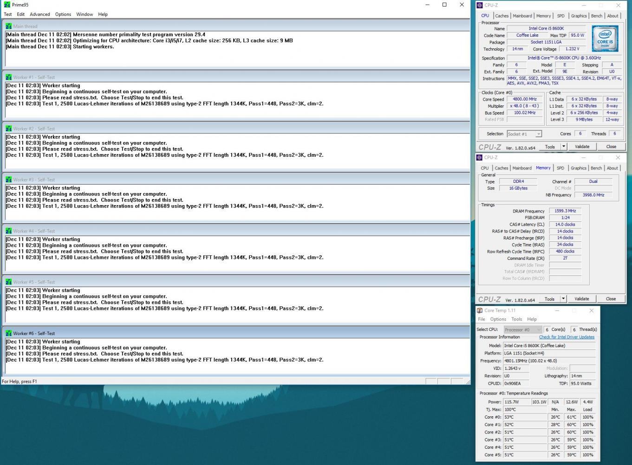Click the Worker #5 Self-Test window icon
The height and width of the screenshot is (465, 632).
coord(8,282)
